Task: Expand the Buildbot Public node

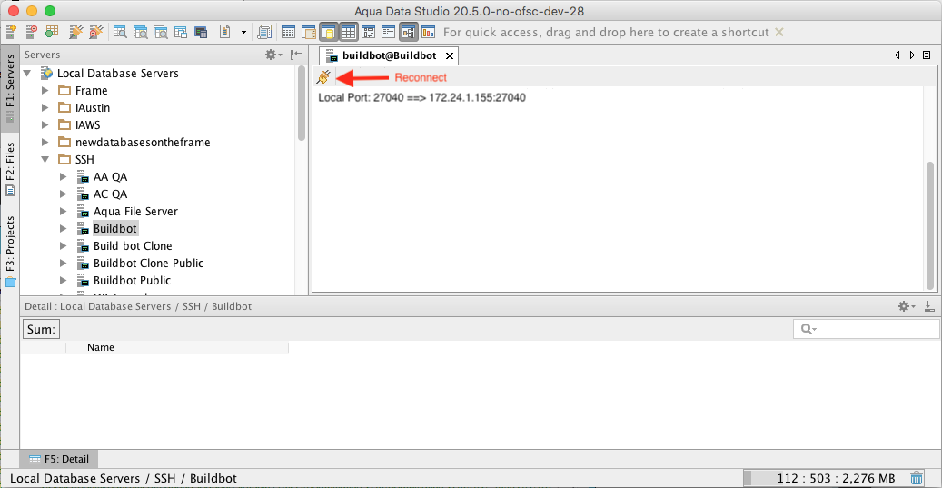Action: click(63, 281)
